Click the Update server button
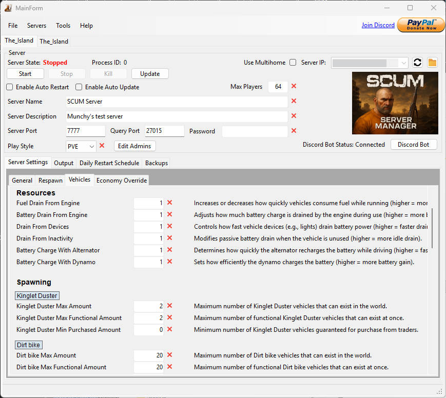The width and height of the screenshot is (446, 398). pyautogui.click(x=150, y=74)
